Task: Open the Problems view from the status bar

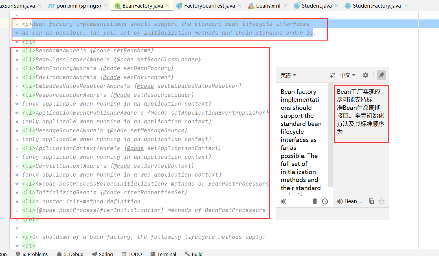Action: tap(32, 253)
